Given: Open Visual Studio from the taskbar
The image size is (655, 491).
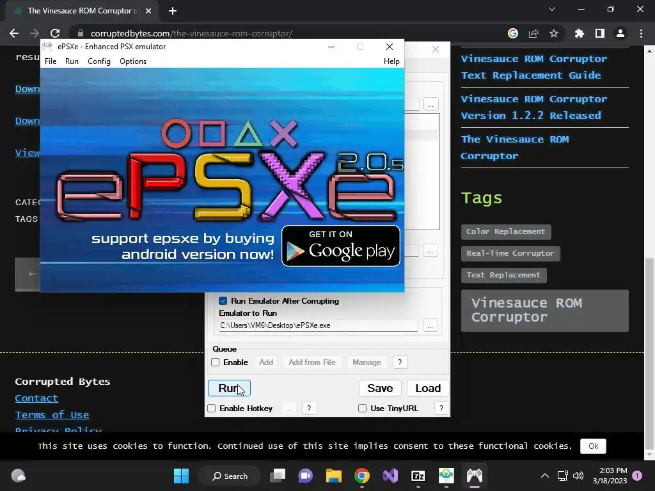Looking at the screenshot, I should tap(390, 476).
